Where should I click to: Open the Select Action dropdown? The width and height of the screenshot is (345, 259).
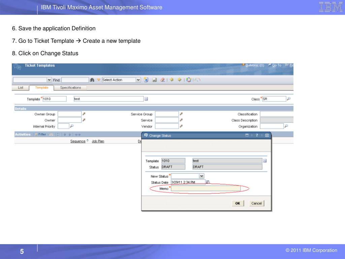click(x=138, y=80)
